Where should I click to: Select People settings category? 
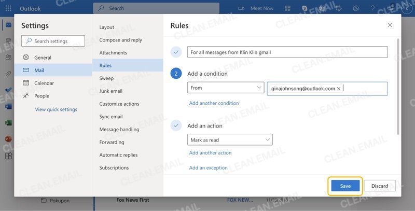point(53,96)
